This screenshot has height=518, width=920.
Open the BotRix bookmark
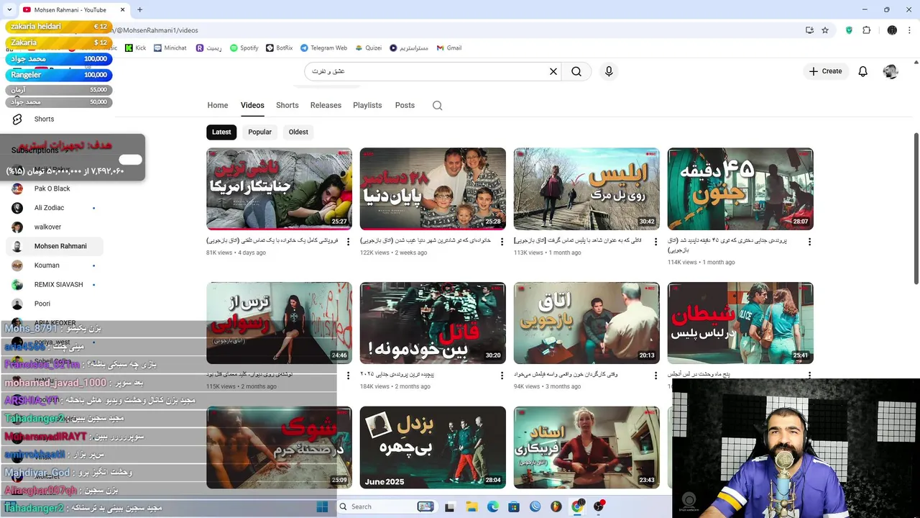point(279,48)
